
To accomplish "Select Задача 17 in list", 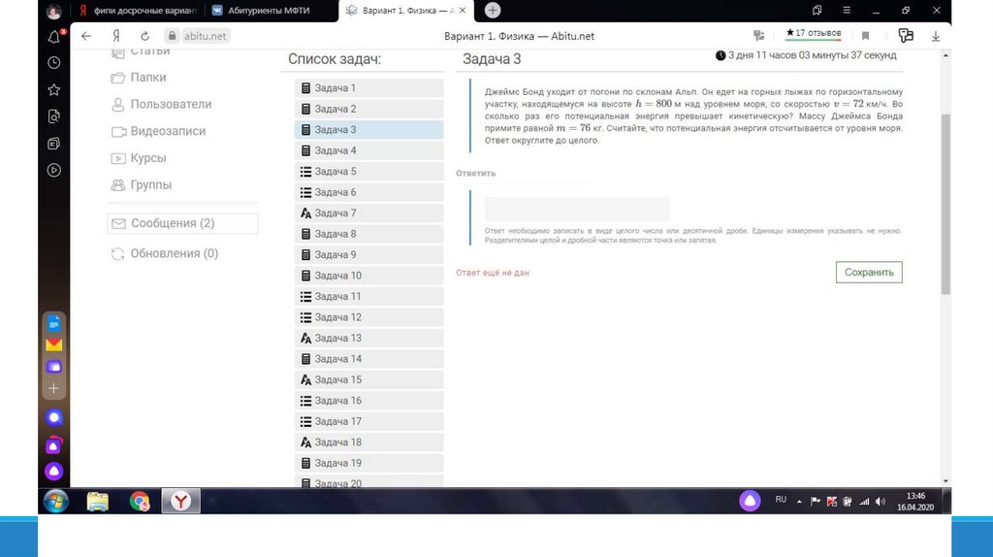I will [368, 421].
